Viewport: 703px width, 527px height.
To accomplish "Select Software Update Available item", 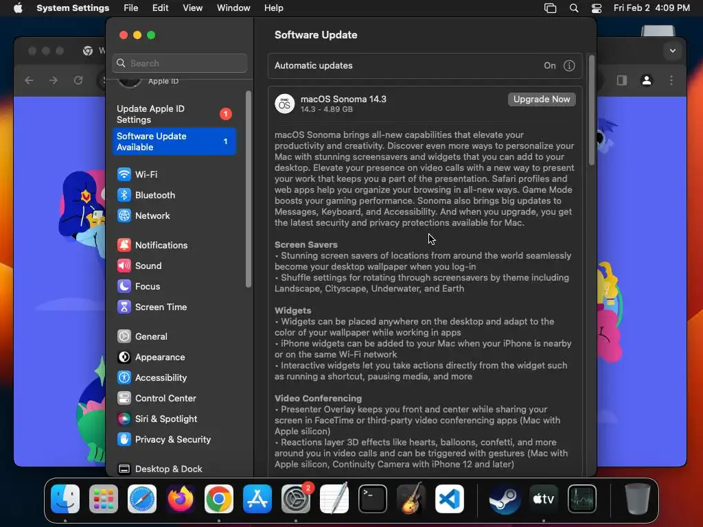I will 174,141.
